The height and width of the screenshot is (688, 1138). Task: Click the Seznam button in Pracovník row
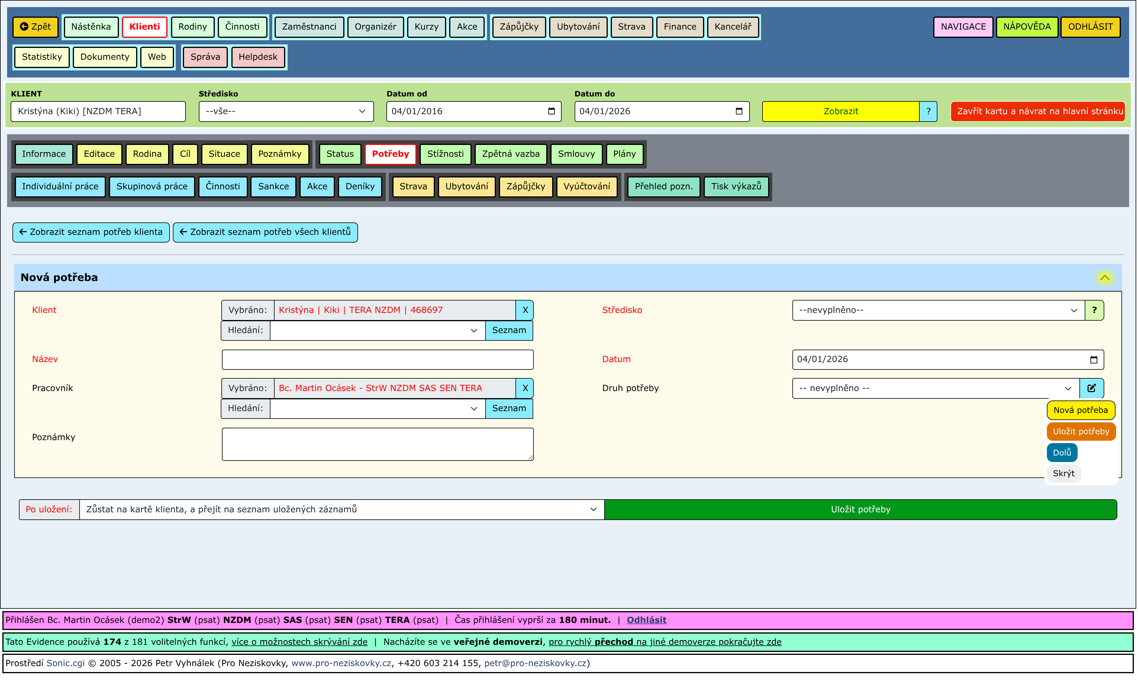(509, 409)
